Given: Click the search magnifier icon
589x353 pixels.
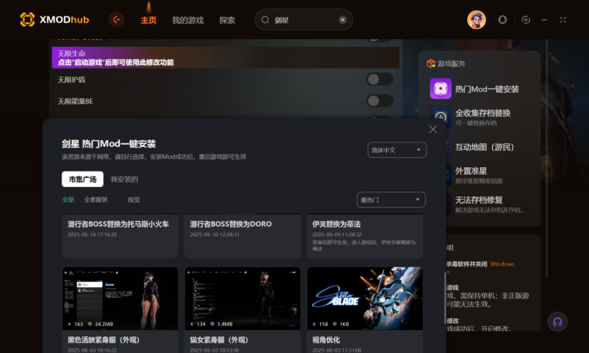Looking at the screenshot, I should pos(265,20).
